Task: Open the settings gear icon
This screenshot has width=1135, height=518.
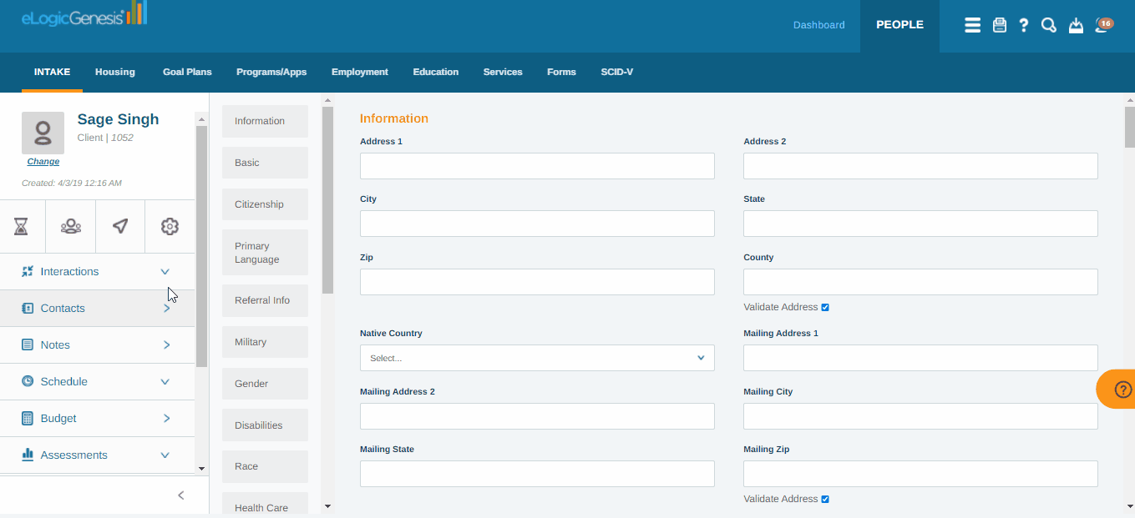Action: tap(169, 226)
